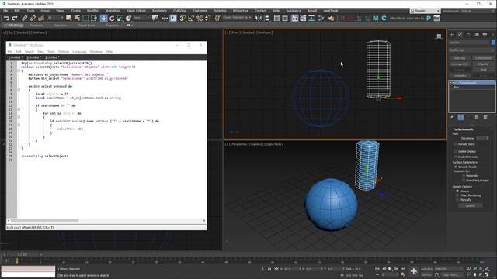Open the reference coordinate system View dropdown
497x279 pixels.
coord(141,18)
